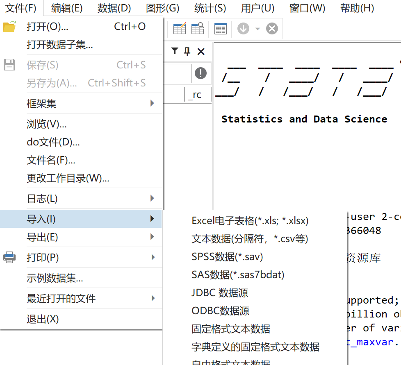Select 字典定义的固定格式文本数据 option
401x365 pixels.
(x=255, y=347)
